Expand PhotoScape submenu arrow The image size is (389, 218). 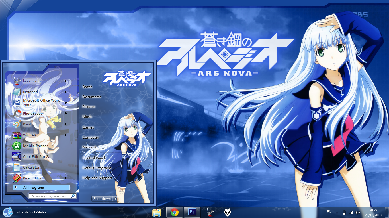(66, 114)
